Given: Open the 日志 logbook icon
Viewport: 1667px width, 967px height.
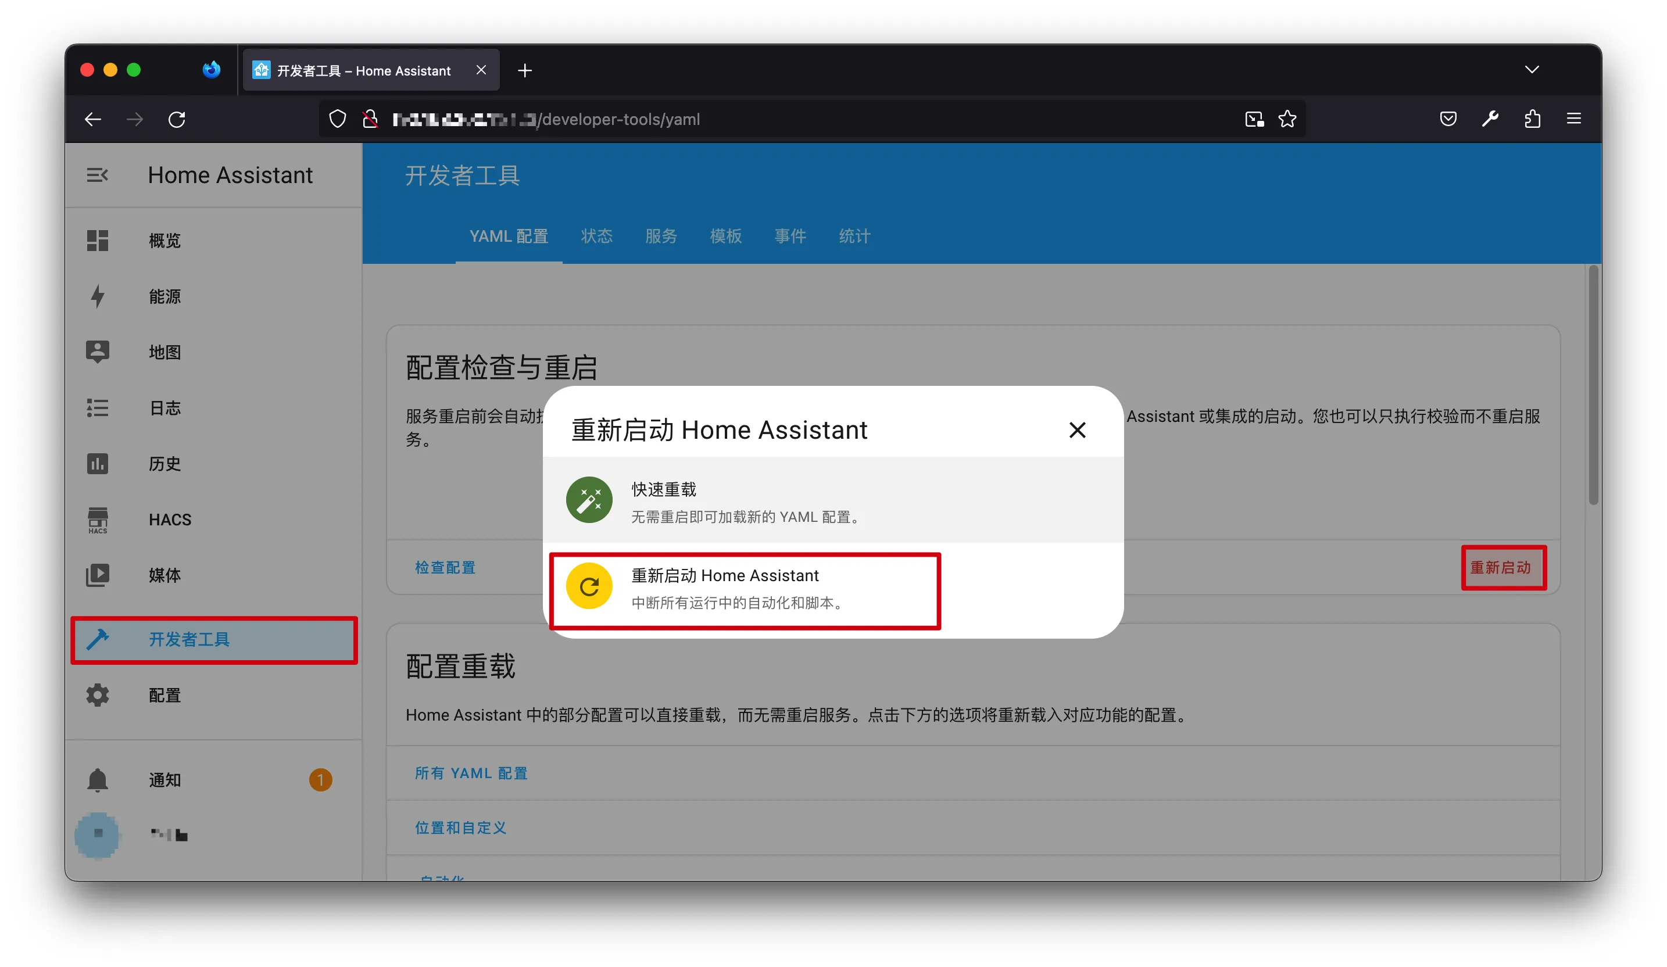Looking at the screenshot, I should tap(97, 408).
